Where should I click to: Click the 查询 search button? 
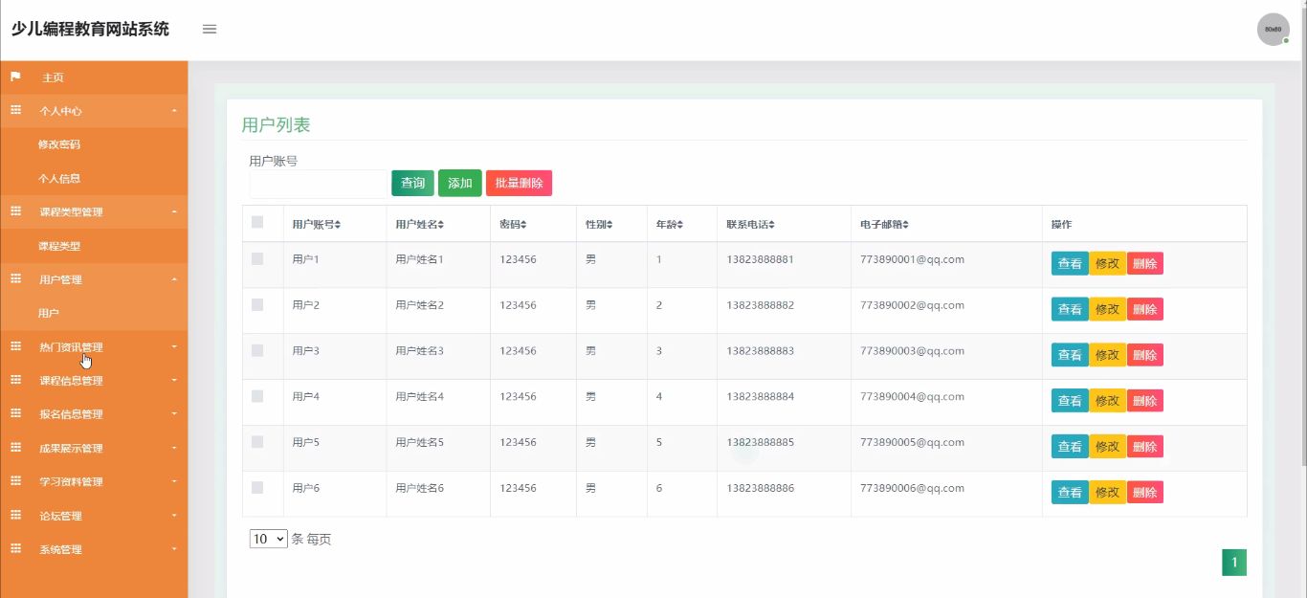point(412,183)
